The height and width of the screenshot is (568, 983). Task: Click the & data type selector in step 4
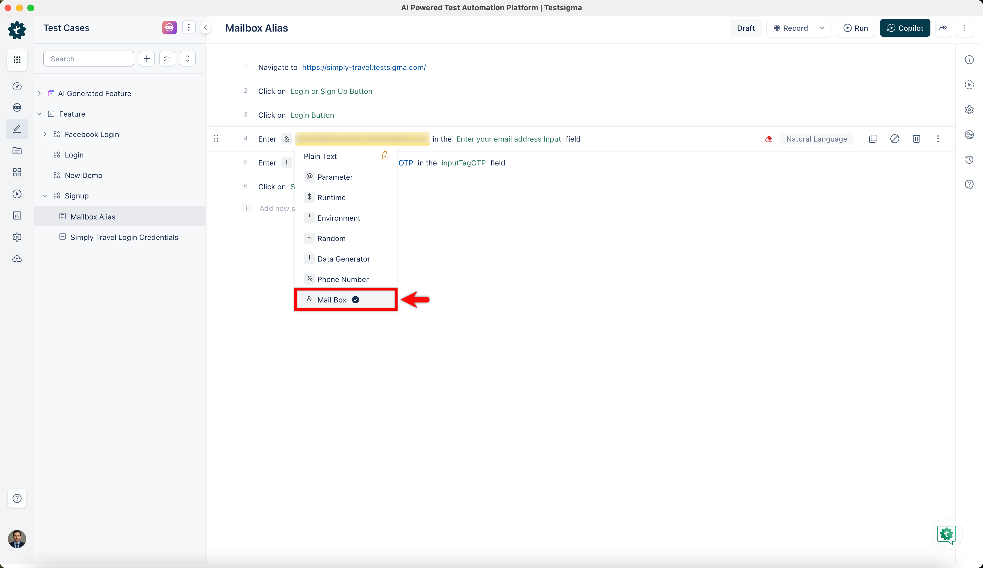(x=287, y=139)
